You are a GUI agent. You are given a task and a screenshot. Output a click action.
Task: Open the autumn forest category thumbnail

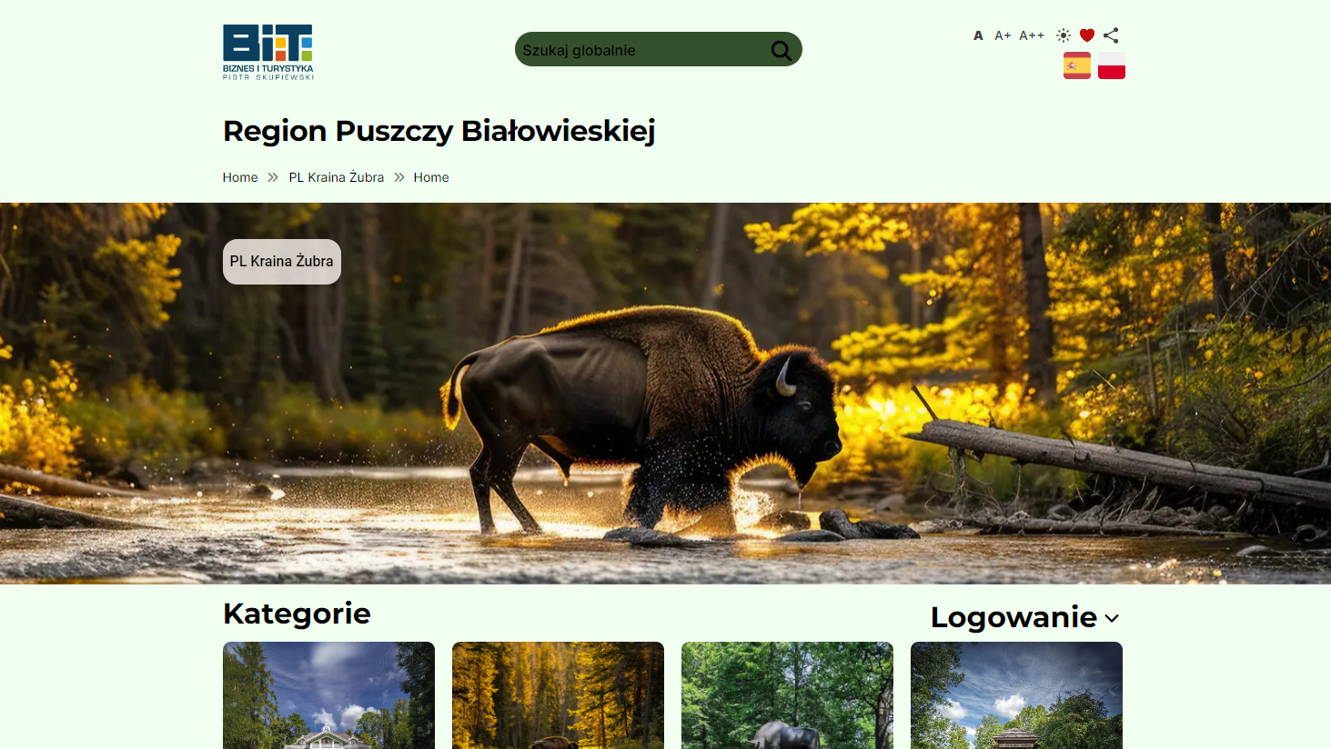point(558,695)
